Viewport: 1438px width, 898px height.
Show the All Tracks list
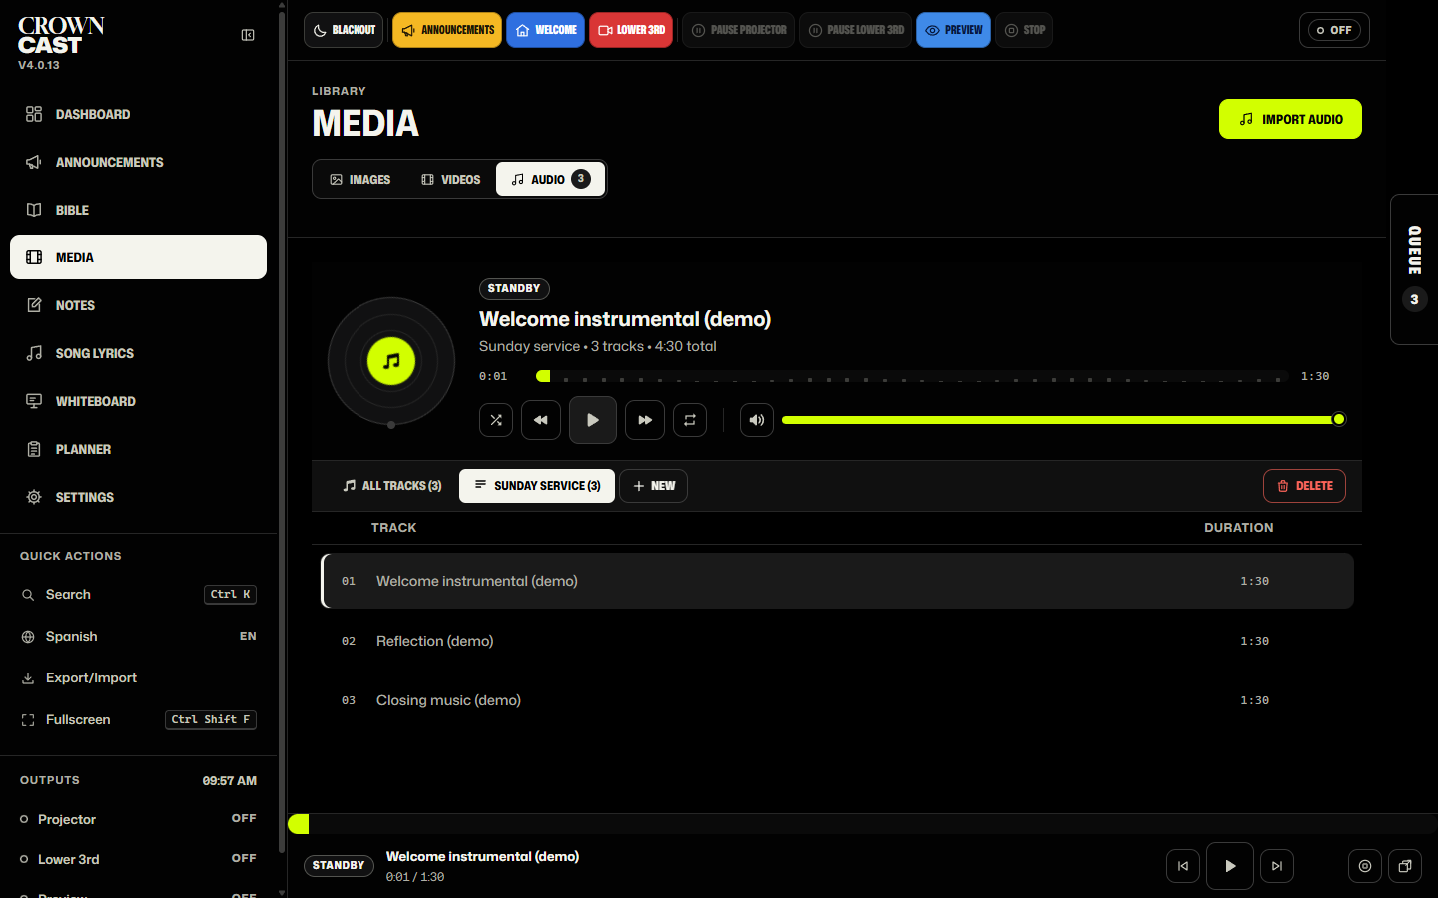[392, 486]
